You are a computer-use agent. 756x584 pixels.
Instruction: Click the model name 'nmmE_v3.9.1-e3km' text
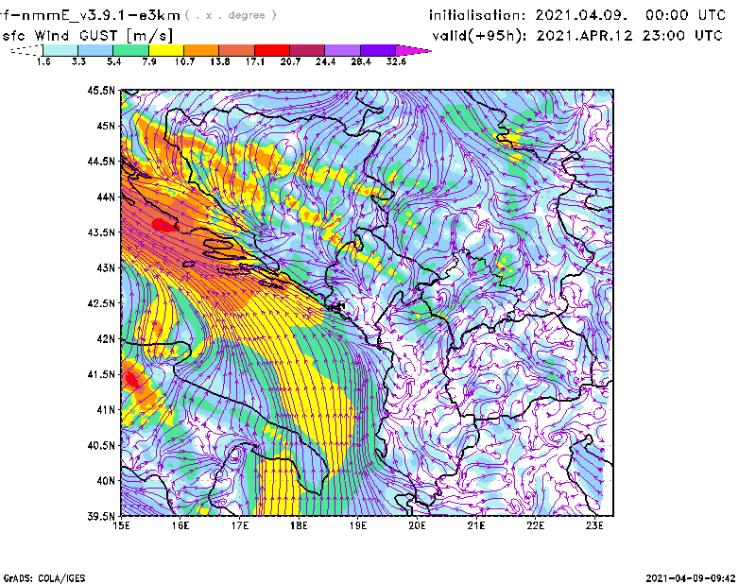click(x=101, y=15)
